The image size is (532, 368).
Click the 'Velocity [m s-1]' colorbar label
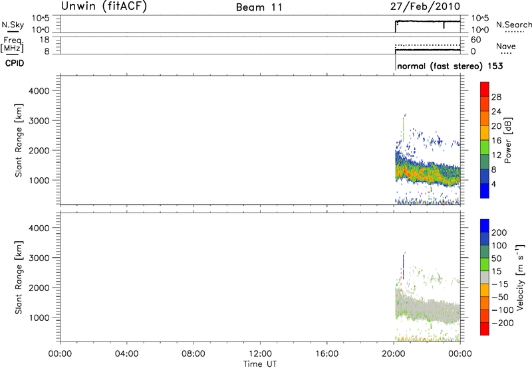(520, 277)
